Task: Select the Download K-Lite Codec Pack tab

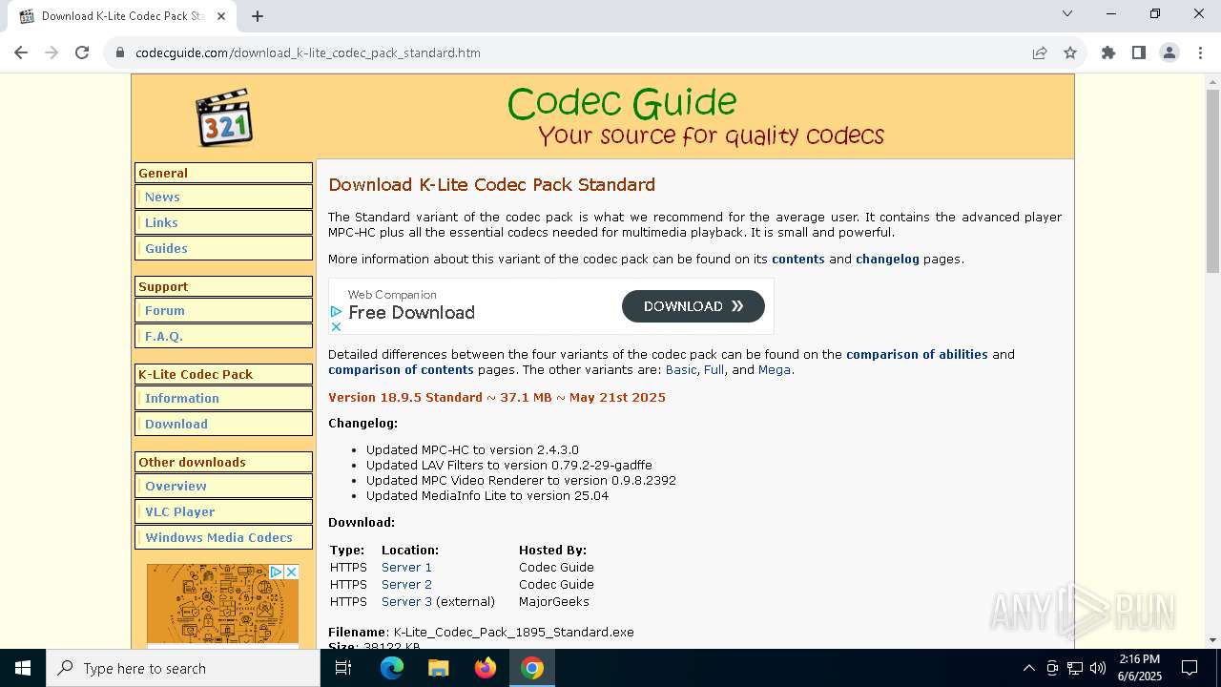Action: [x=122, y=16]
